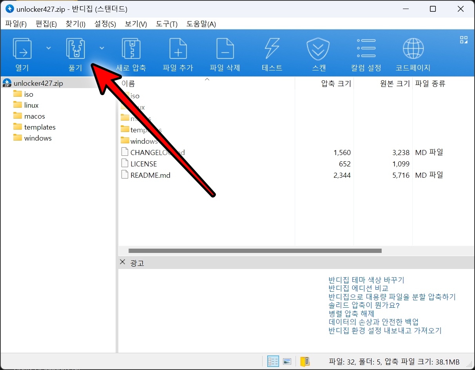This screenshot has width=475, height=370.
Task: Open link 반디집 에디션 비교
Action: [358, 288]
